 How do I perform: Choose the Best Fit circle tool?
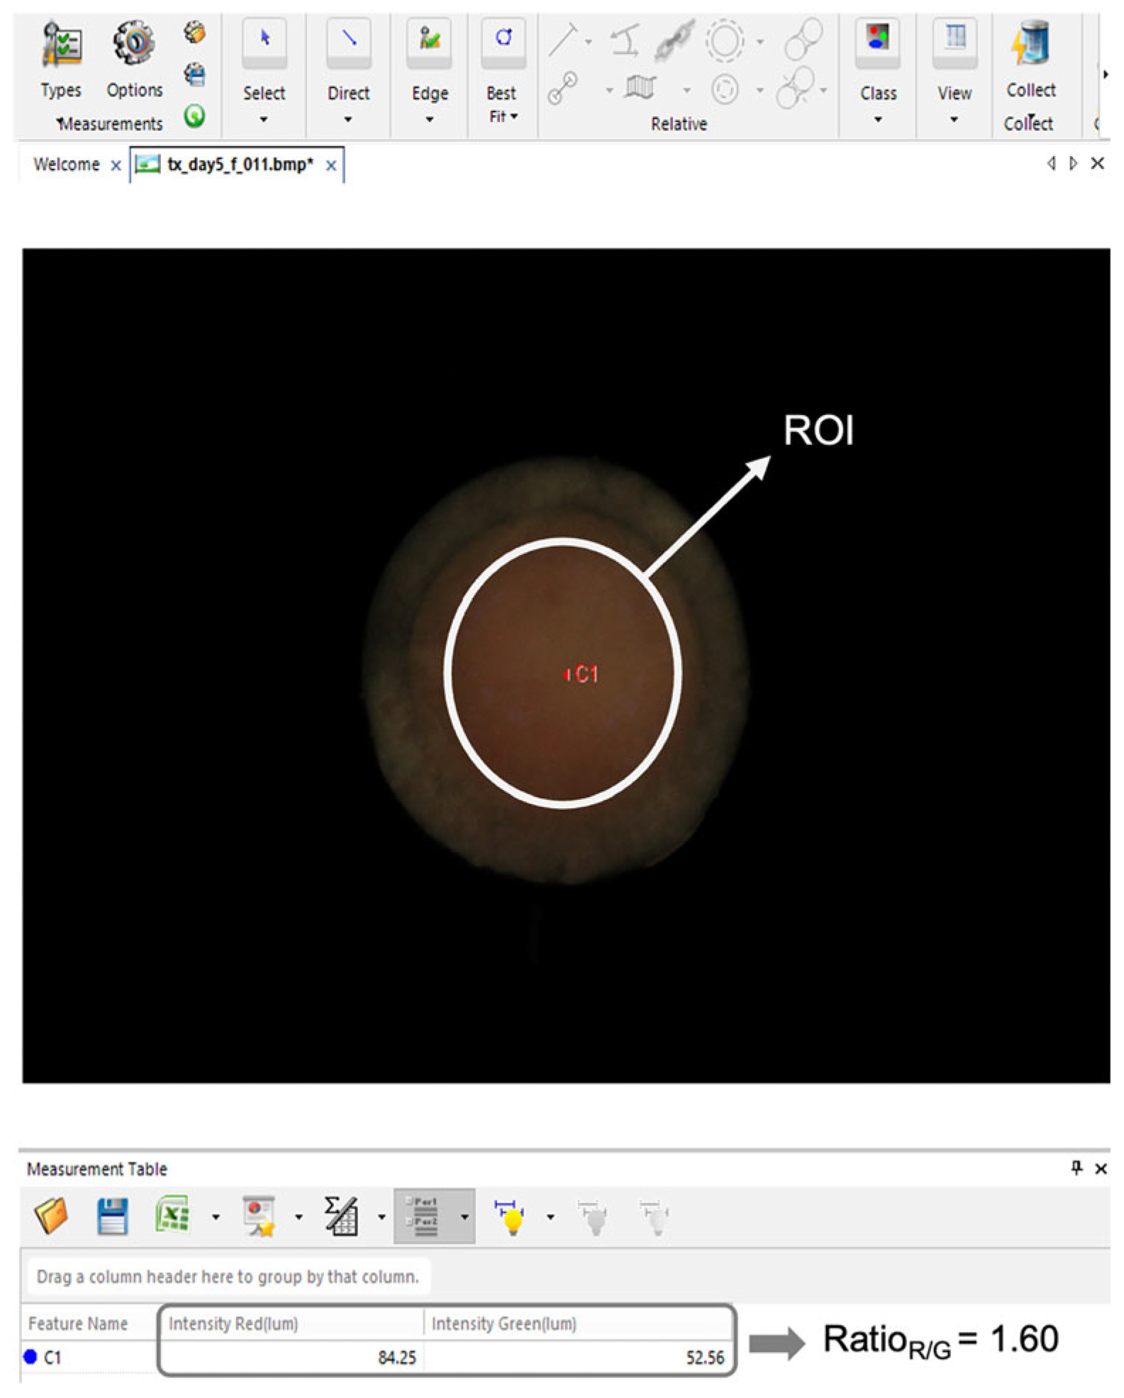(503, 43)
